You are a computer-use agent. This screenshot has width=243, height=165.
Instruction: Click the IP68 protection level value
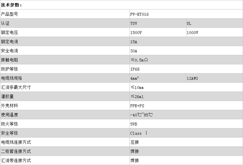135,69
